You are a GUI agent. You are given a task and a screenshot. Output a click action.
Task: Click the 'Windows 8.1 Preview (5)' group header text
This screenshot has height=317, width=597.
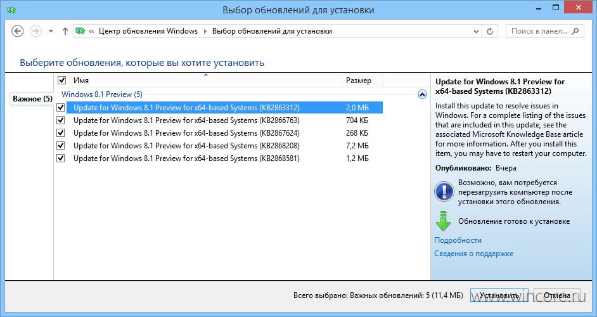pyautogui.click(x=102, y=94)
